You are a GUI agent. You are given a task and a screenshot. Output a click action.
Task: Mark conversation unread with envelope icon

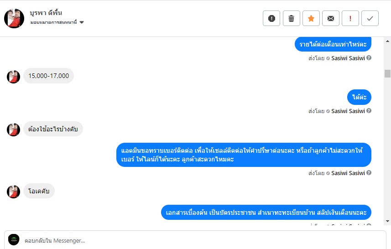tap(331, 18)
